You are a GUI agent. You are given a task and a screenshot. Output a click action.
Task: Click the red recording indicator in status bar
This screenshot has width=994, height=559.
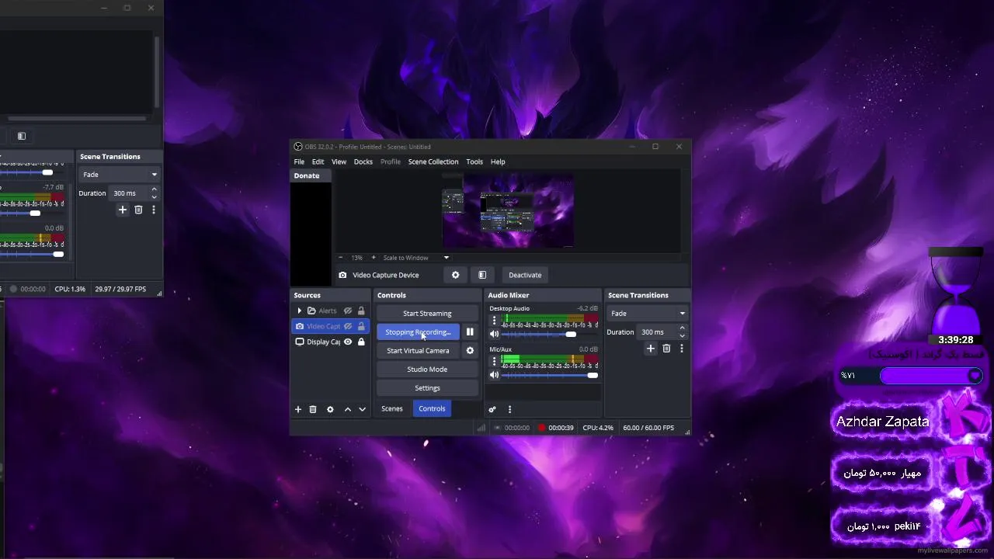coord(542,428)
